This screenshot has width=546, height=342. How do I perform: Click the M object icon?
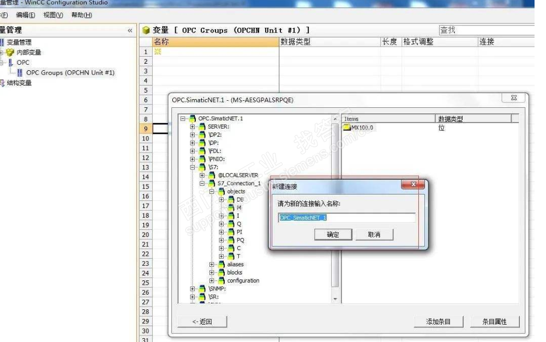pyautogui.click(x=231, y=207)
